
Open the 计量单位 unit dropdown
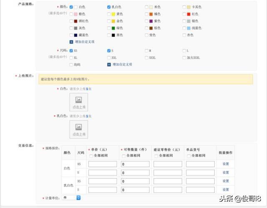[71, 198]
